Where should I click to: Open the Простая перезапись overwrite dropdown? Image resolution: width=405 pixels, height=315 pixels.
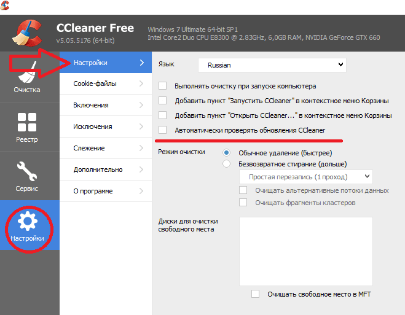pyautogui.click(x=306, y=177)
